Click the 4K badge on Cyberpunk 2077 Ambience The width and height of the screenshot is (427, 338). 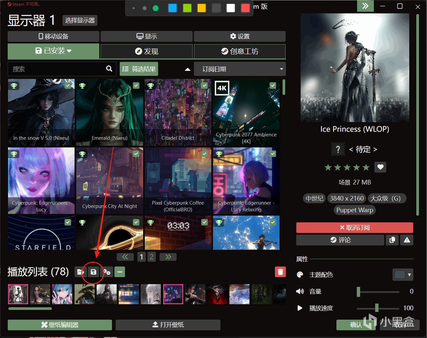(222, 88)
